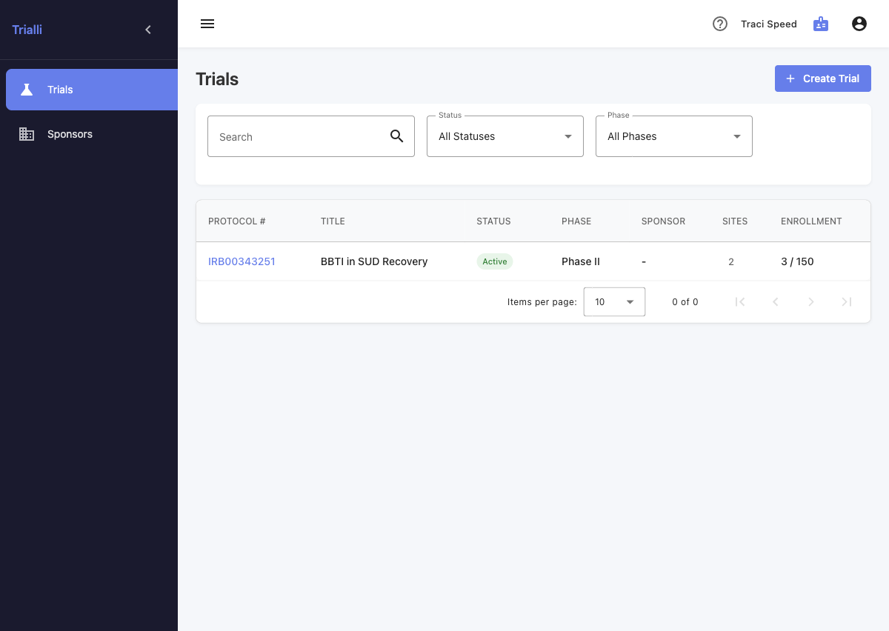Click inside the Search input field
The image size is (889, 631).
tap(296, 136)
